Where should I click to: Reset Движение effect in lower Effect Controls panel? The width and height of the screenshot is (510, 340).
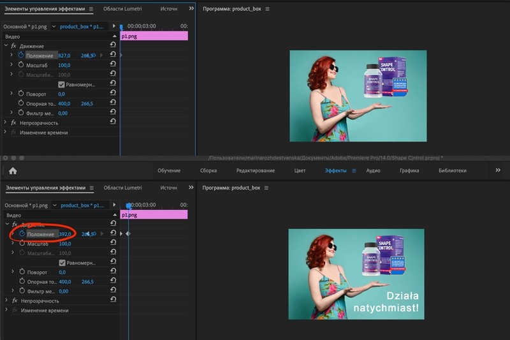tap(113, 223)
